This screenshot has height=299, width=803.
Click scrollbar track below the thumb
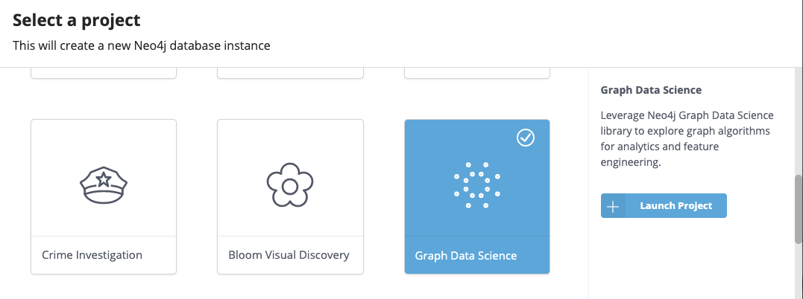[x=798, y=271]
